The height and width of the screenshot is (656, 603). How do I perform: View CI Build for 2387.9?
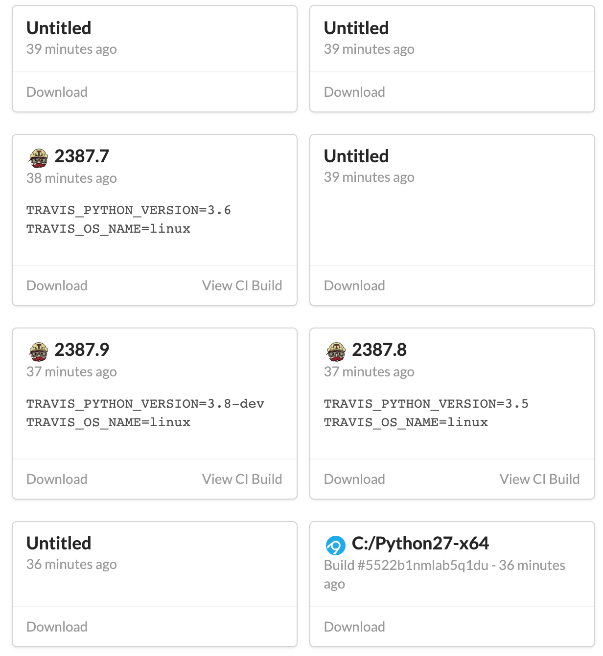point(242,479)
